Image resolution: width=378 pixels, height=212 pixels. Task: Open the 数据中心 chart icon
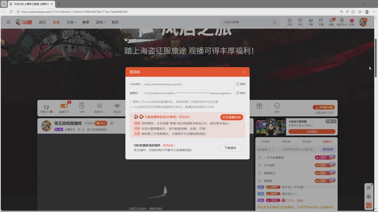(99, 108)
